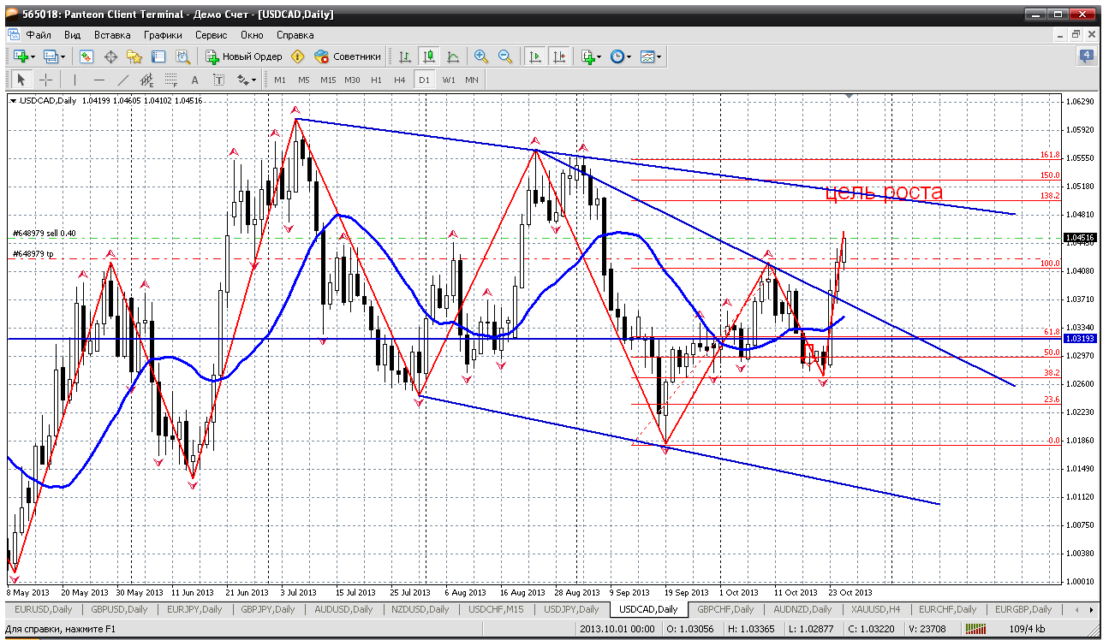Open the Strategy Tester icon
The height and width of the screenshot is (640, 1103).
(x=182, y=56)
